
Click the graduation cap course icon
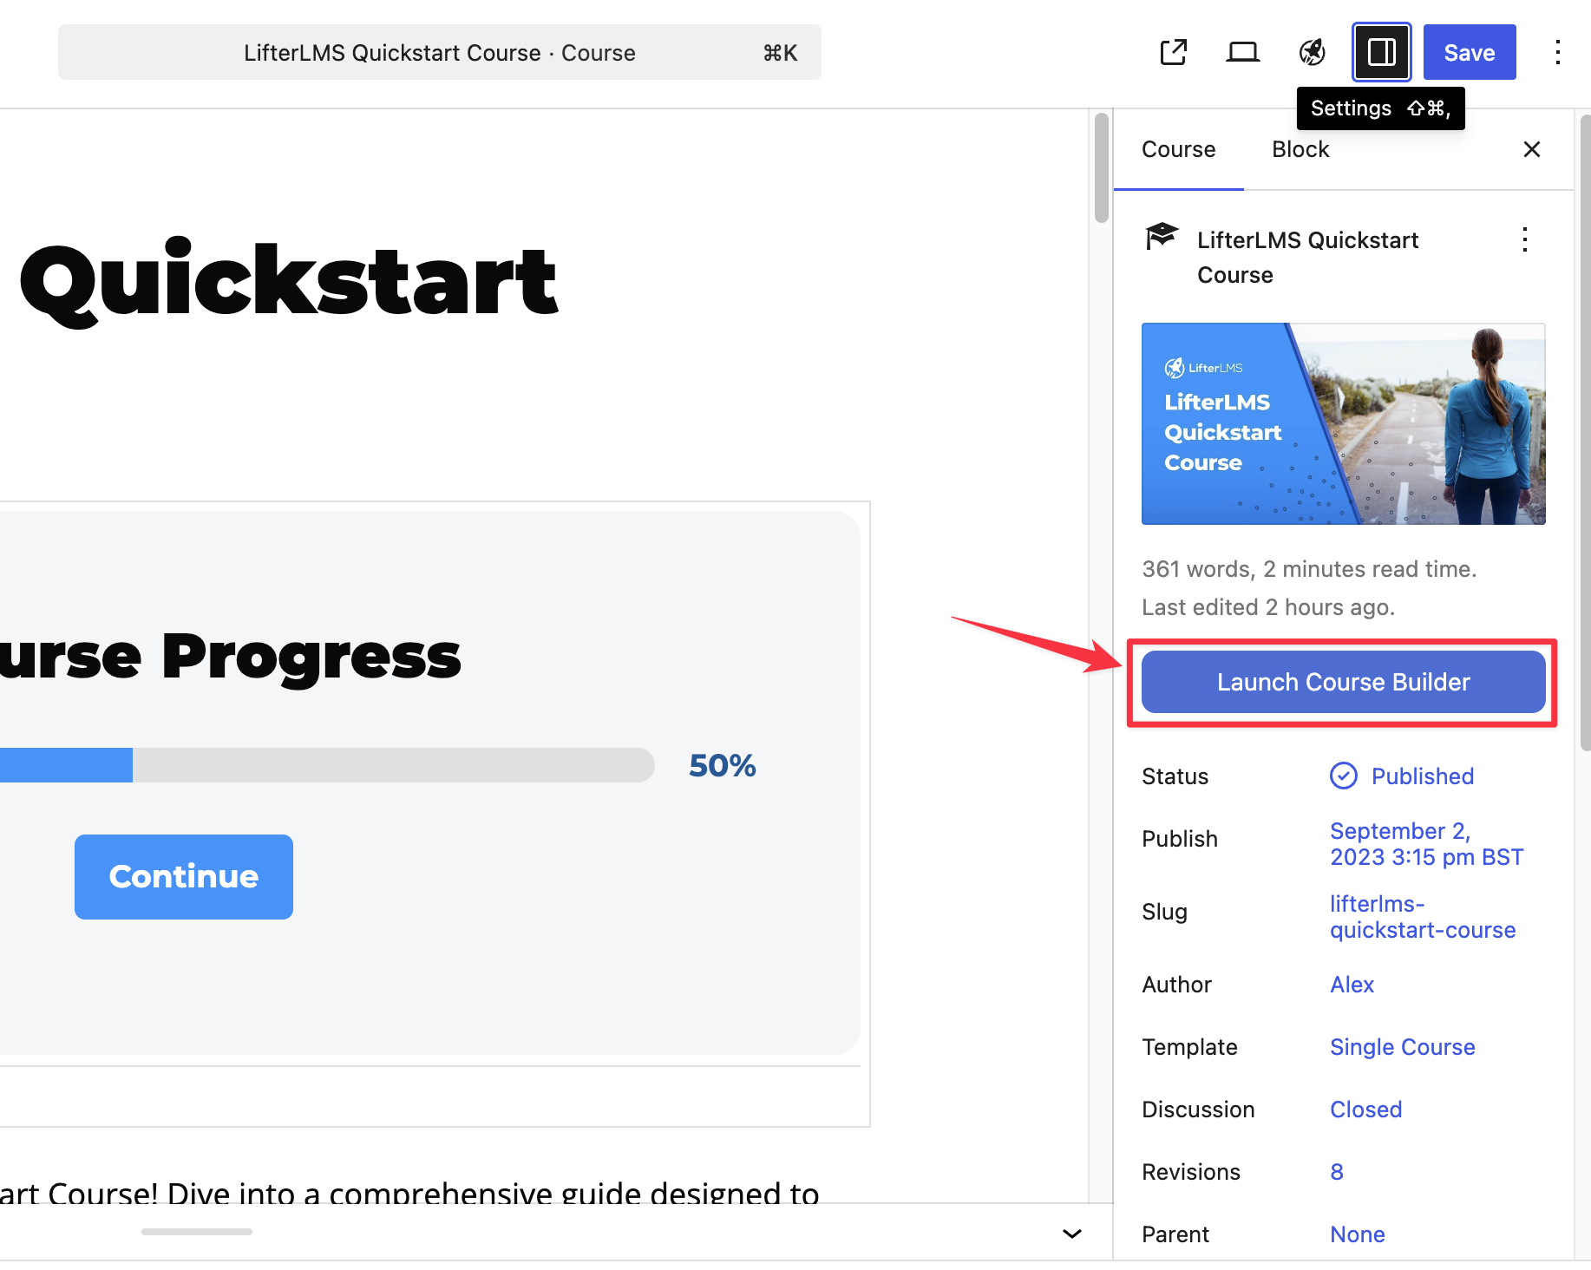click(1161, 236)
